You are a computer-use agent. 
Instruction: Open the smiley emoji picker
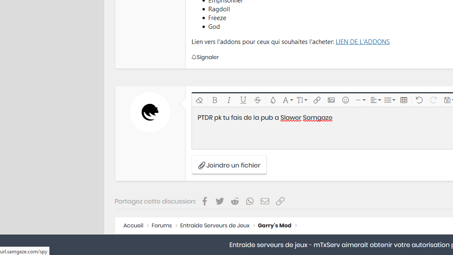point(345,100)
